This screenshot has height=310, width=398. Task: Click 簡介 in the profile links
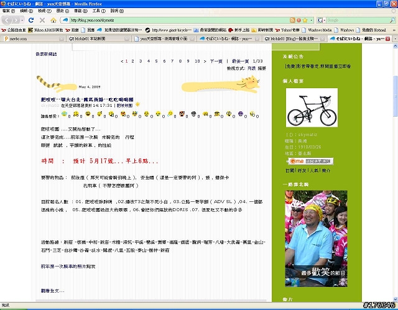tap(326, 170)
